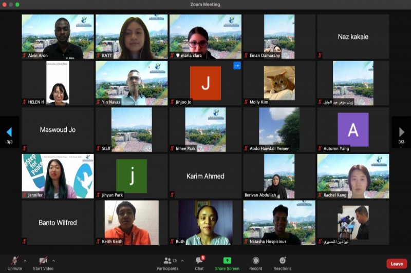Go to the next gallery page arrow
Viewport: 411px width, 273px height.
click(401, 132)
